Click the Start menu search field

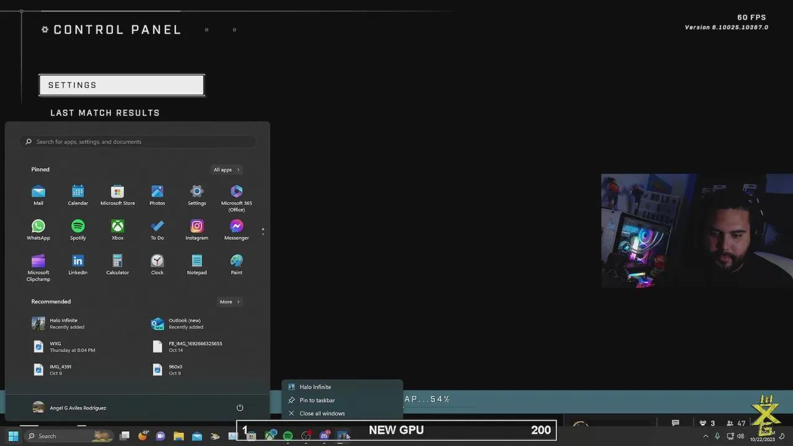pyautogui.click(x=138, y=142)
